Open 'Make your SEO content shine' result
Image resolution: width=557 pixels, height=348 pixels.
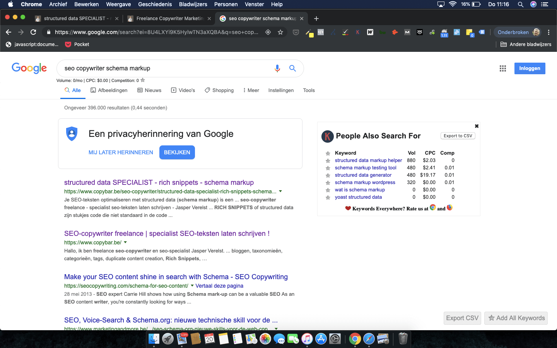click(176, 277)
